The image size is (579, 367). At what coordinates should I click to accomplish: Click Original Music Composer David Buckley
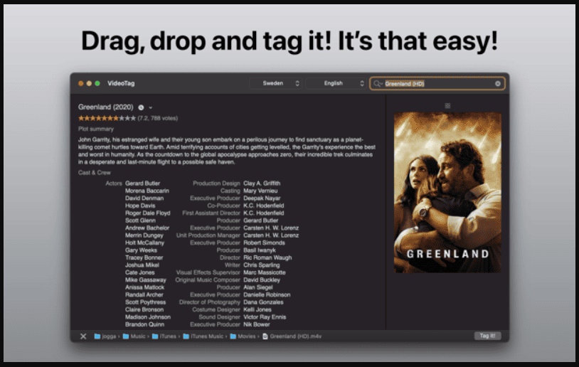point(262,280)
